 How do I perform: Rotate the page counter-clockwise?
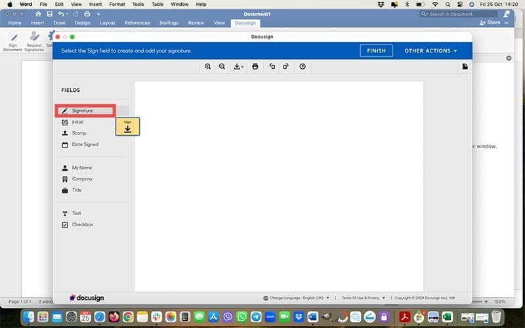(x=272, y=66)
